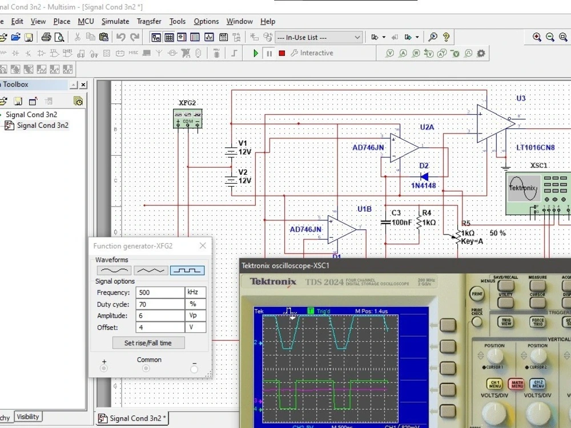This screenshot has width=571, height=428.
Task: Select the square waveform in the function generator
Action: 188,270
